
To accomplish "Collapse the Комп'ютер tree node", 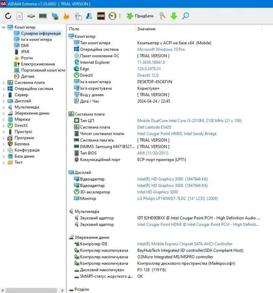I will pos(4,27).
